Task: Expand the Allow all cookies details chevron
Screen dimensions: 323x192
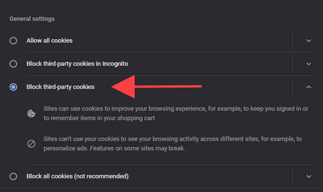Action: 309,41
